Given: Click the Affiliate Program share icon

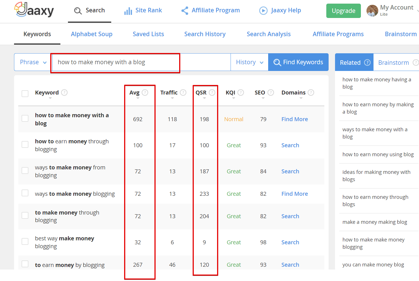Looking at the screenshot, I should coord(185,11).
